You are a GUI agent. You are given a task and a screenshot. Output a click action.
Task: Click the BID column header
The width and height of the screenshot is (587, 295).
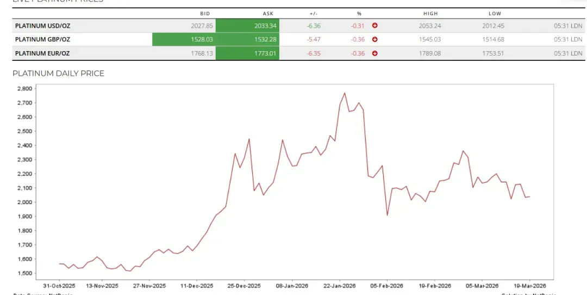[x=205, y=14]
